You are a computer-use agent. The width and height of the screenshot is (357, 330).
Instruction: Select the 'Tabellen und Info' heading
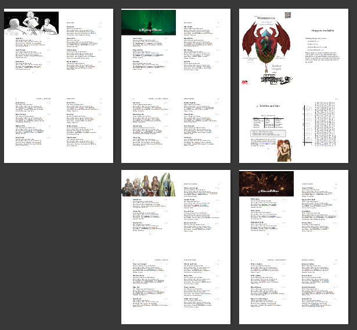[272, 107]
